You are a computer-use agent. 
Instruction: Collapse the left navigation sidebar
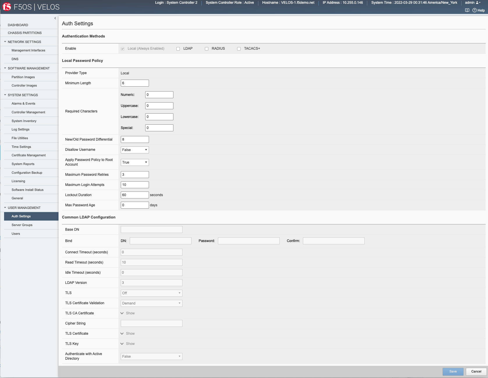click(55, 18)
